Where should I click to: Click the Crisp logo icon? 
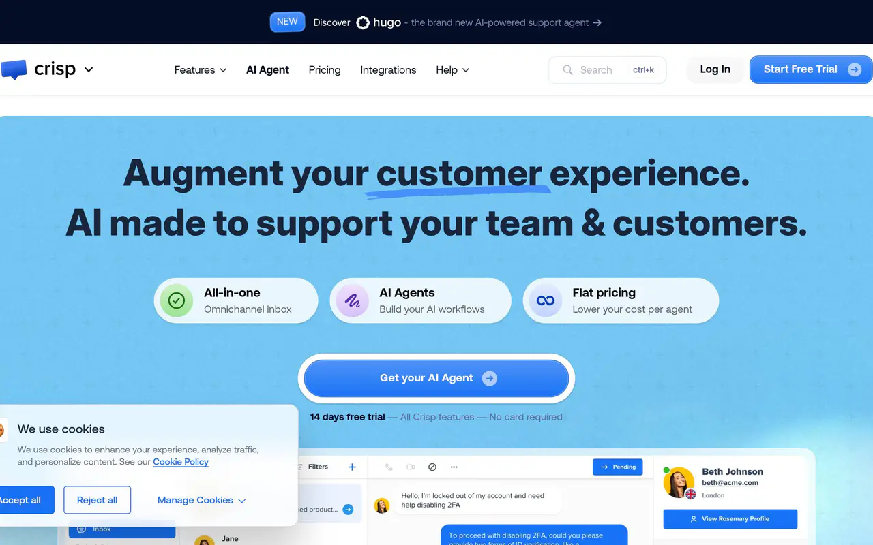click(x=14, y=69)
